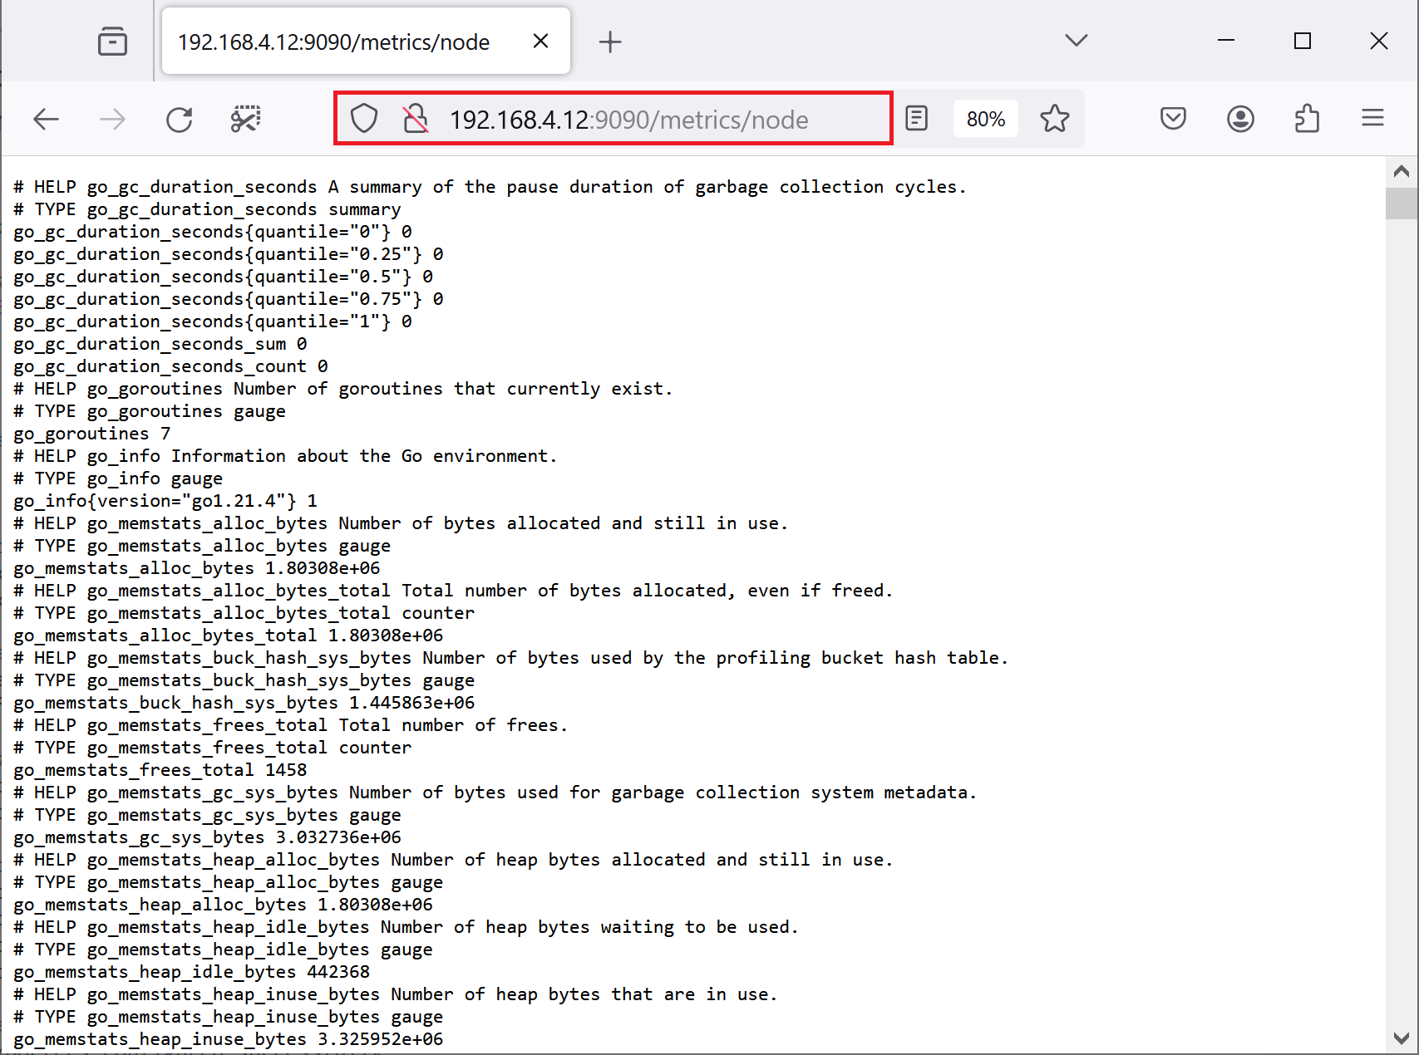Open a new tab with plus button
This screenshot has height=1055, width=1419.
[610, 42]
